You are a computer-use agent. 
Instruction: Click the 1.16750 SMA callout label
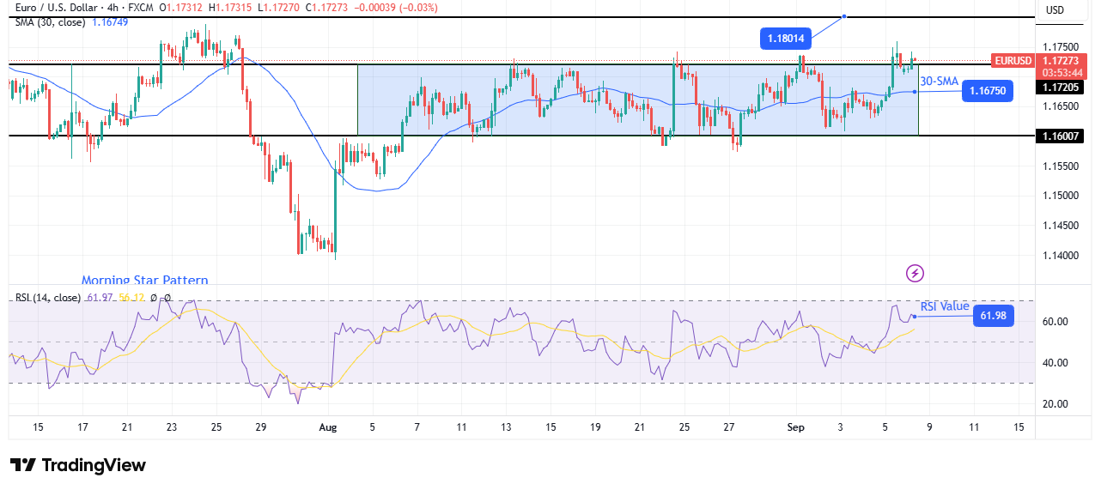989,90
